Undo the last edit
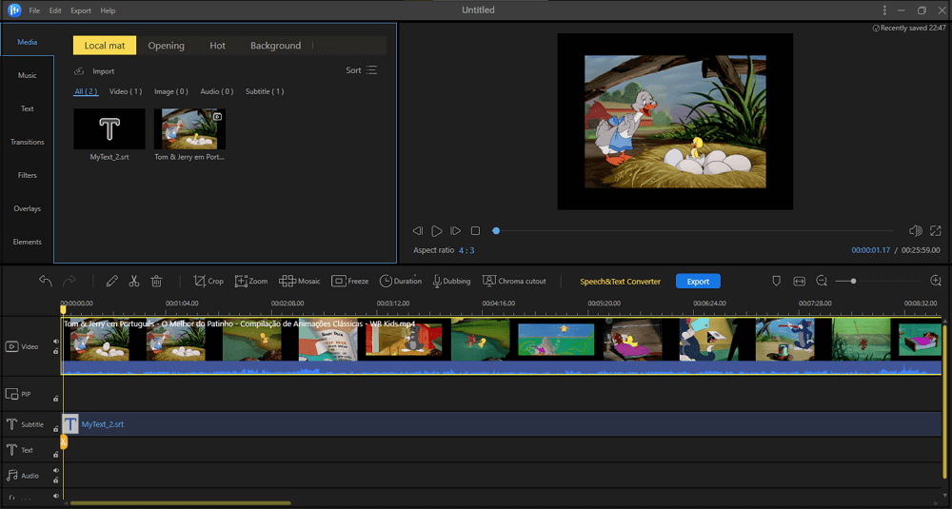 pyautogui.click(x=45, y=281)
